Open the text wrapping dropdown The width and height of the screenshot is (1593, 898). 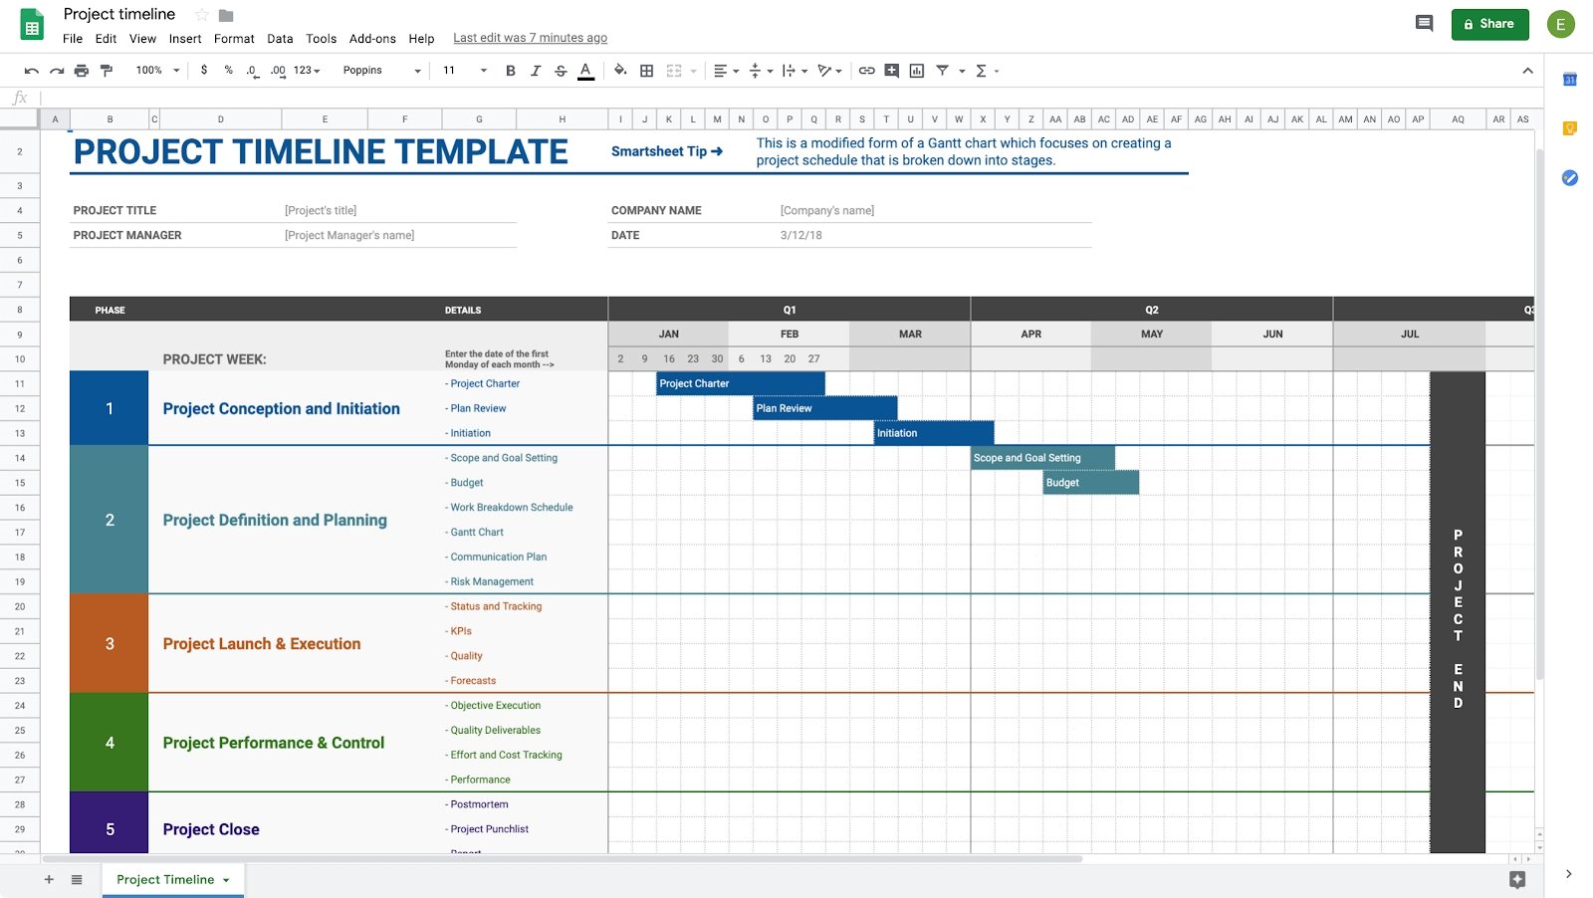(x=795, y=71)
